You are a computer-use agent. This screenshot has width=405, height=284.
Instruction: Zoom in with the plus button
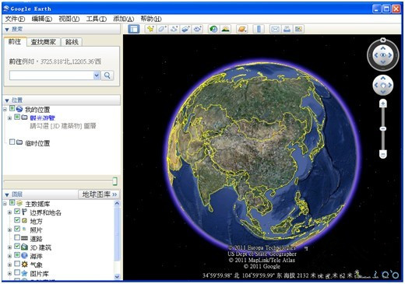[x=383, y=103]
